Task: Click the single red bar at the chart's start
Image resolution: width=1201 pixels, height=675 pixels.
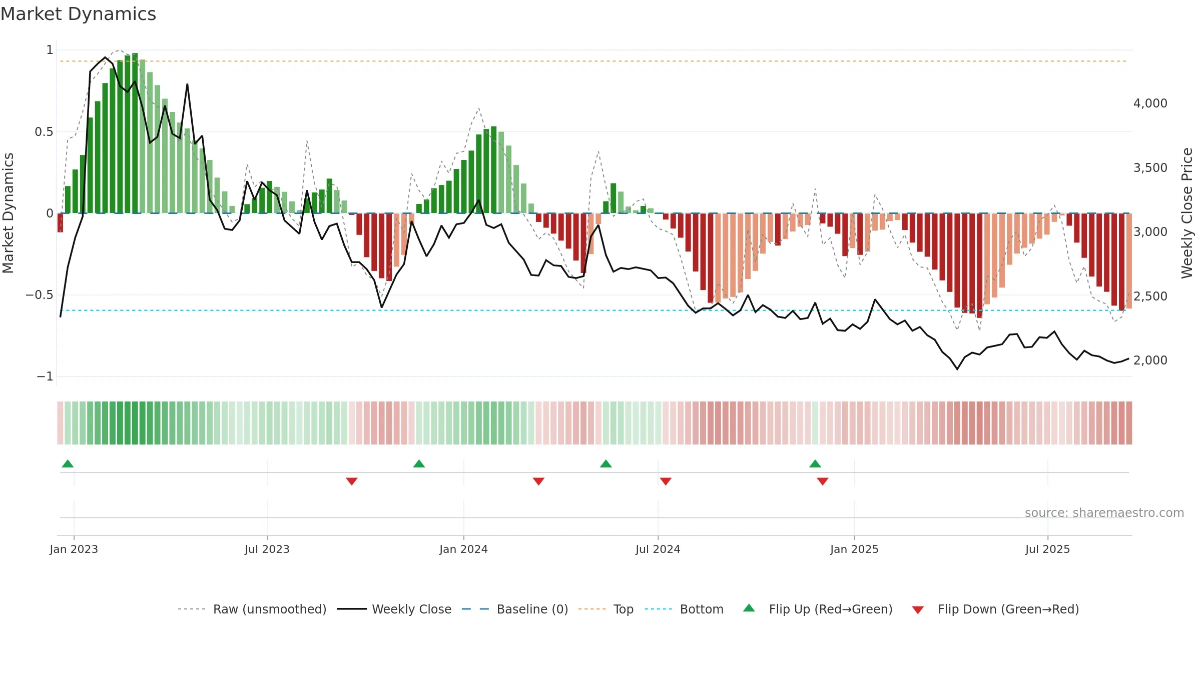Action: [x=60, y=222]
